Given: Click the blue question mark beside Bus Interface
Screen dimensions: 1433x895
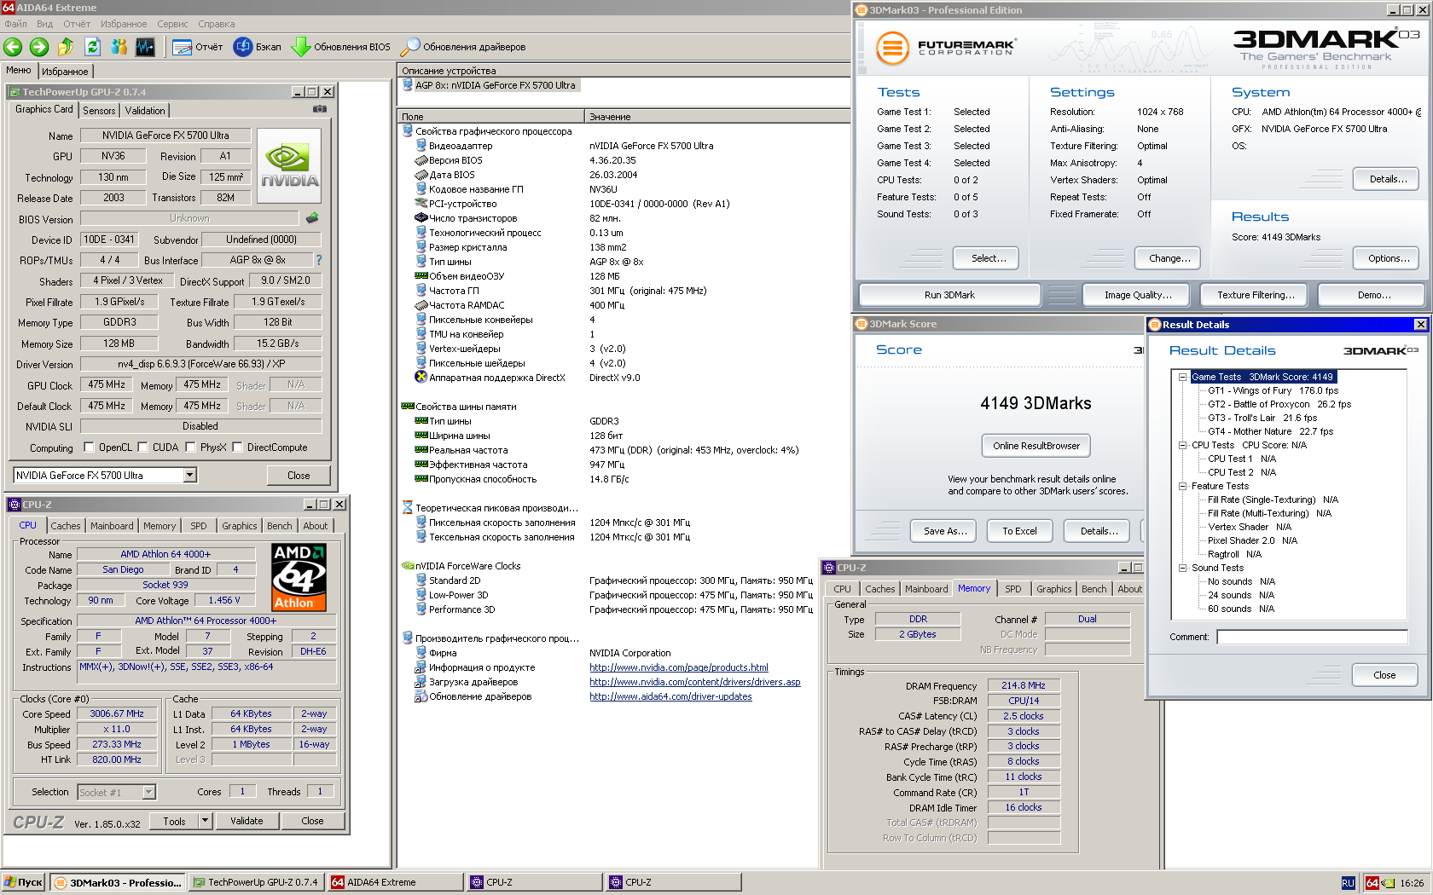Looking at the screenshot, I should (x=319, y=260).
